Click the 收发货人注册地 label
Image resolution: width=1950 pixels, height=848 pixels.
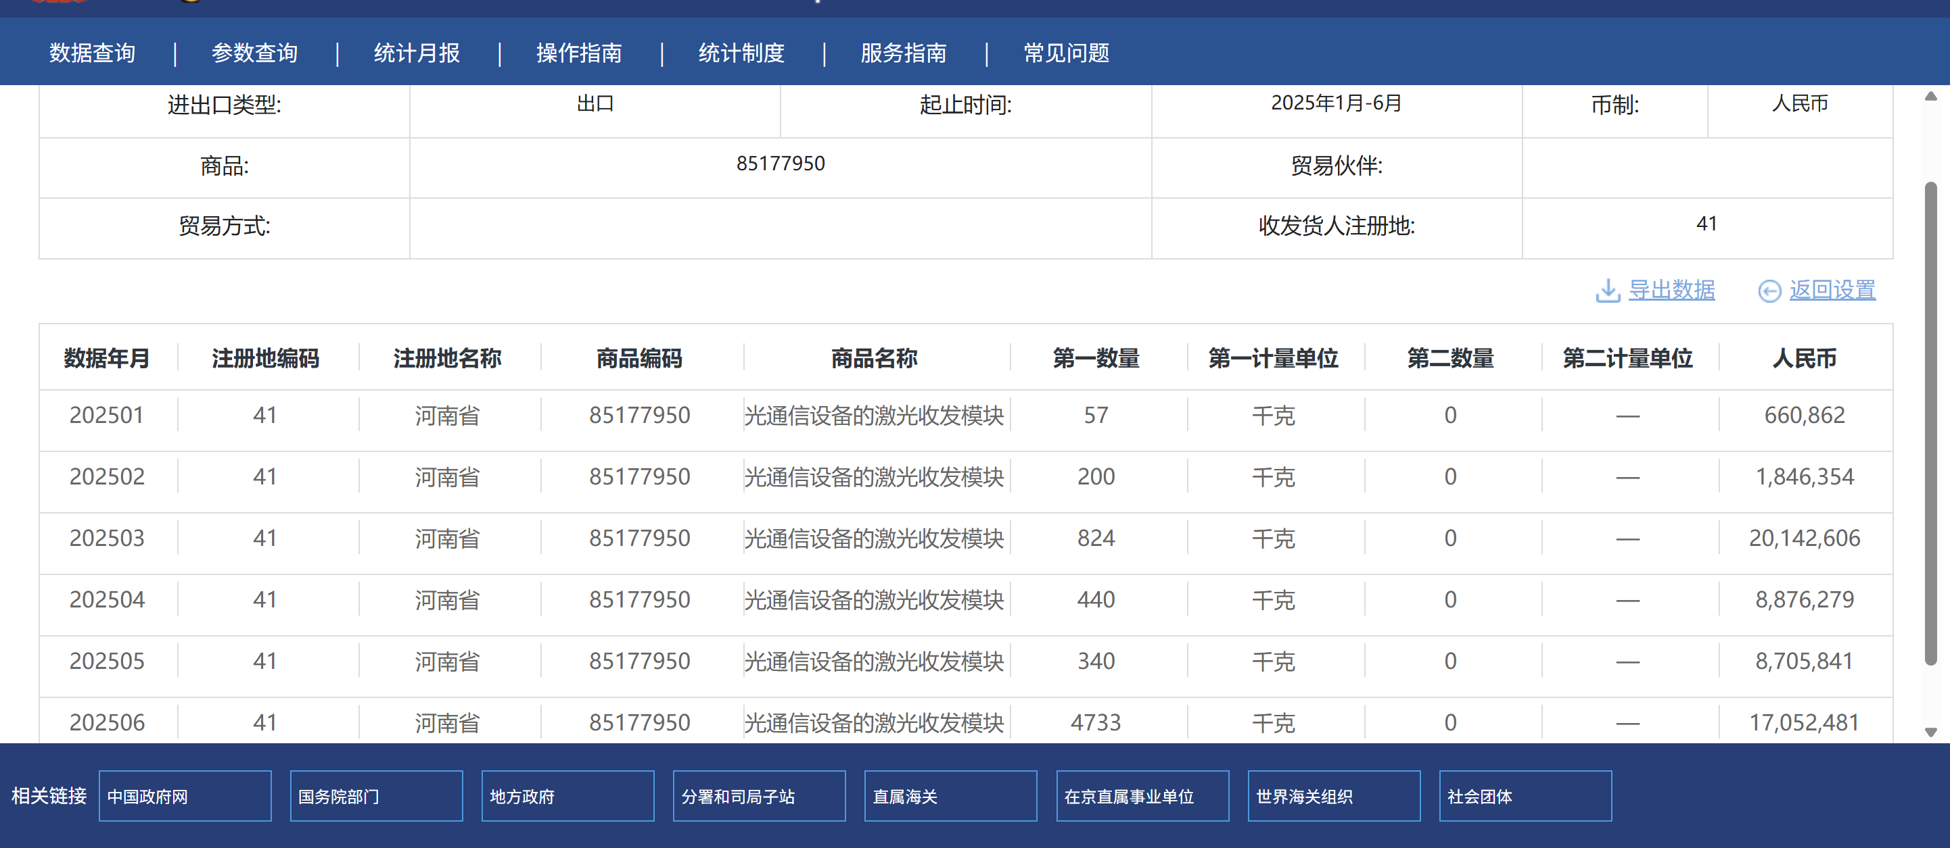pyautogui.click(x=1336, y=226)
